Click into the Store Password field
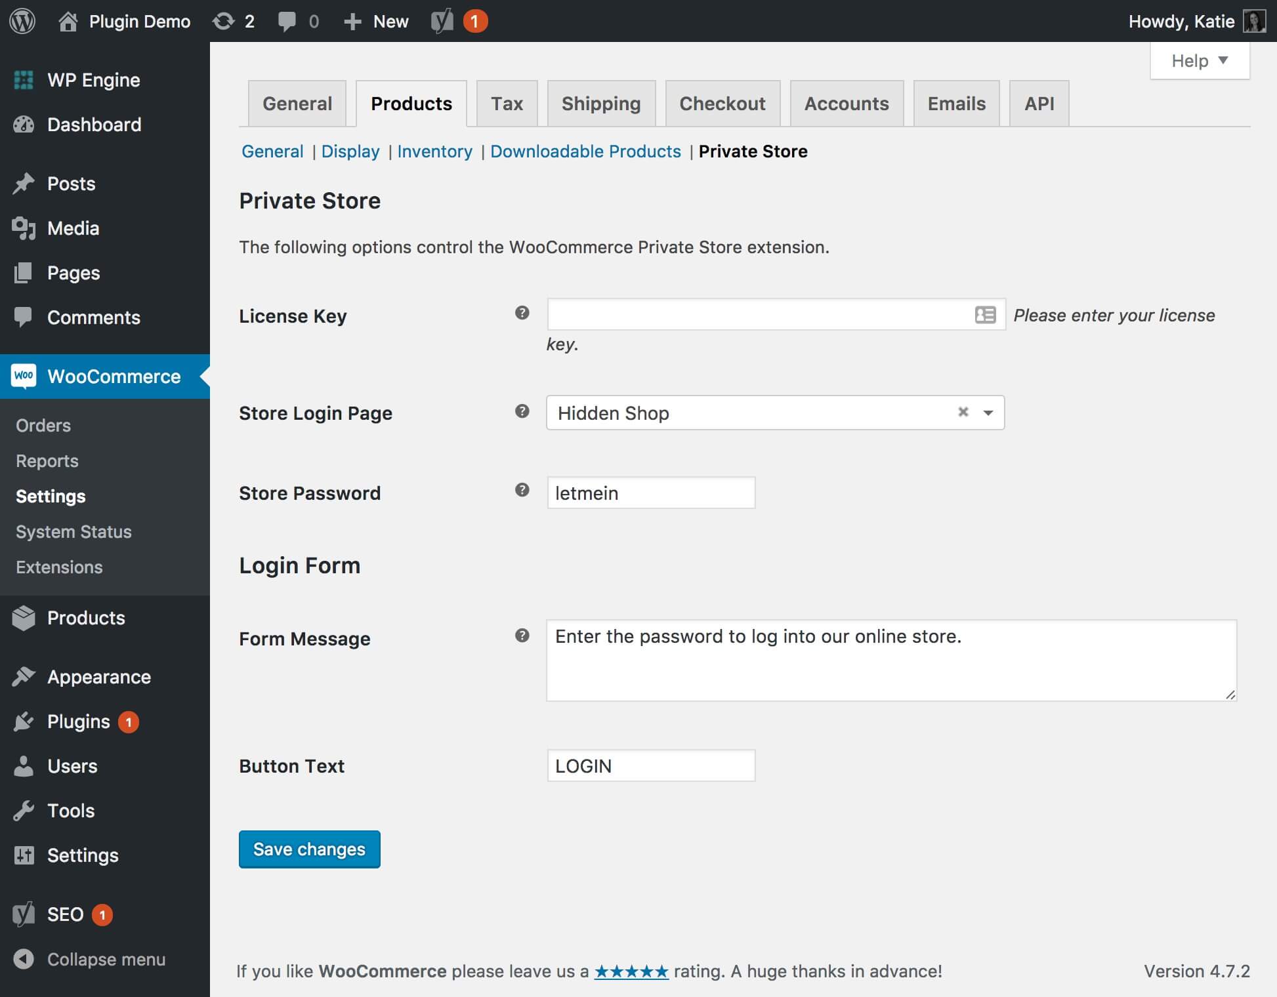This screenshot has height=997, width=1277. click(x=652, y=493)
